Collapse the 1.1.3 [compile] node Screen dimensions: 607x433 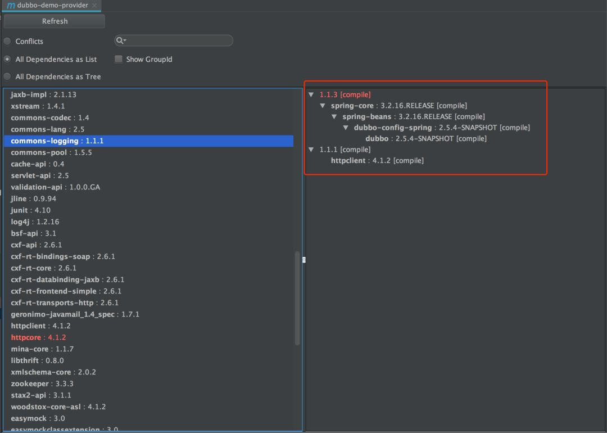pyautogui.click(x=311, y=95)
